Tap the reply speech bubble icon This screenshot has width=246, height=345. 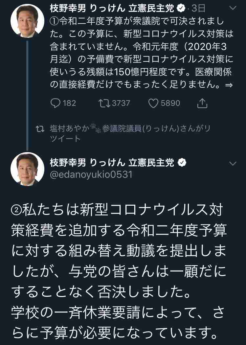[x=56, y=103]
